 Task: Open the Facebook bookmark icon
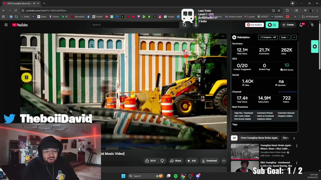click(x=89, y=17)
